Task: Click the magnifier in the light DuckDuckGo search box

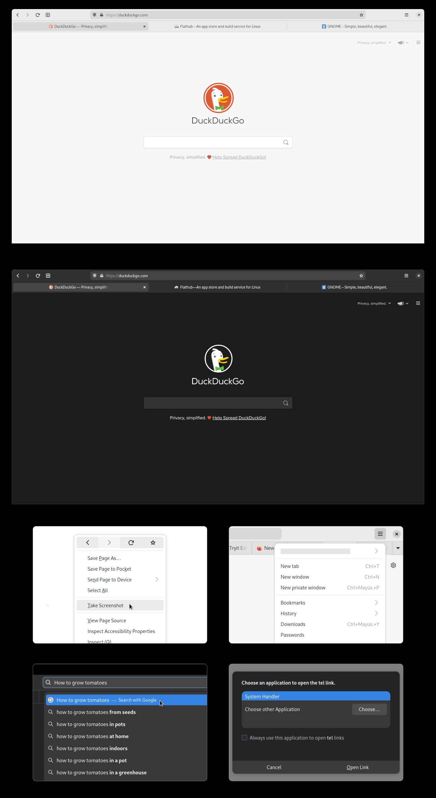Action: [x=286, y=142]
